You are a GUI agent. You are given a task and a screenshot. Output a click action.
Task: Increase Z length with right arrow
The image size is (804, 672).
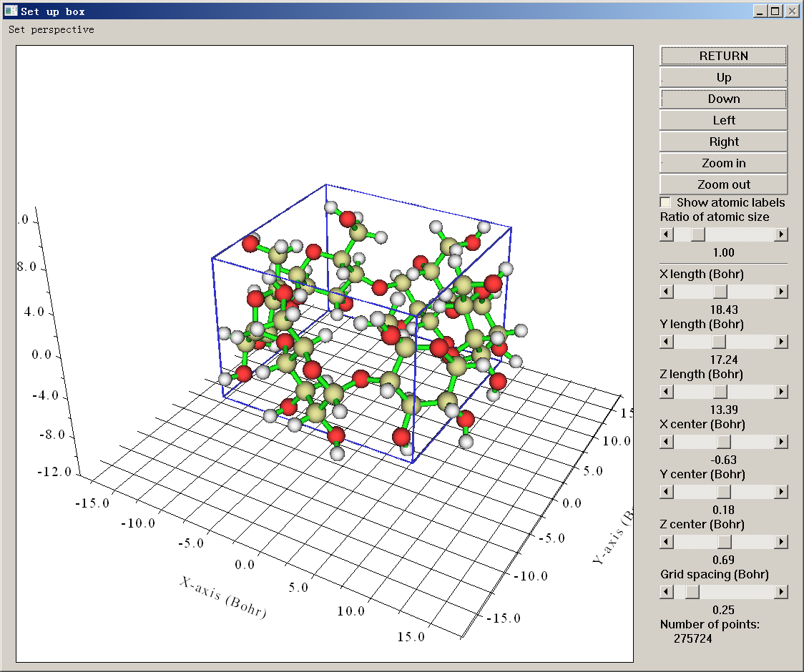coord(781,392)
